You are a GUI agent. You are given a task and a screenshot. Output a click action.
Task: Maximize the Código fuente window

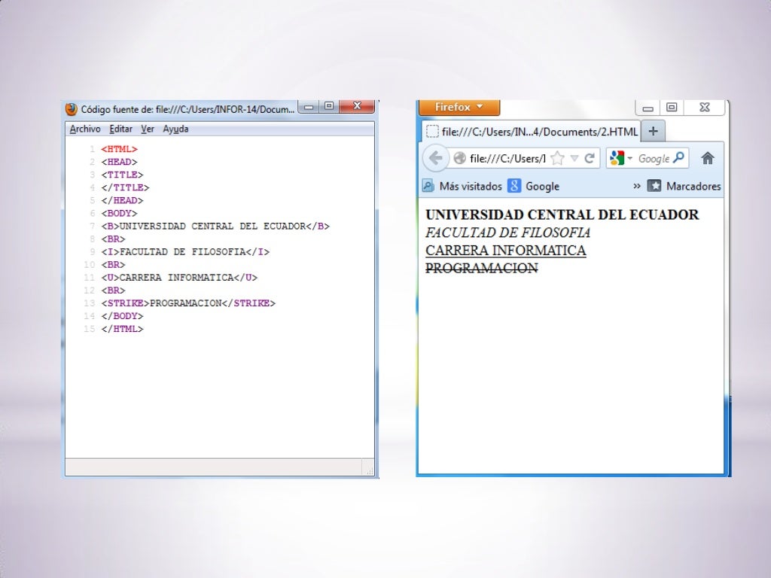click(x=329, y=106)
